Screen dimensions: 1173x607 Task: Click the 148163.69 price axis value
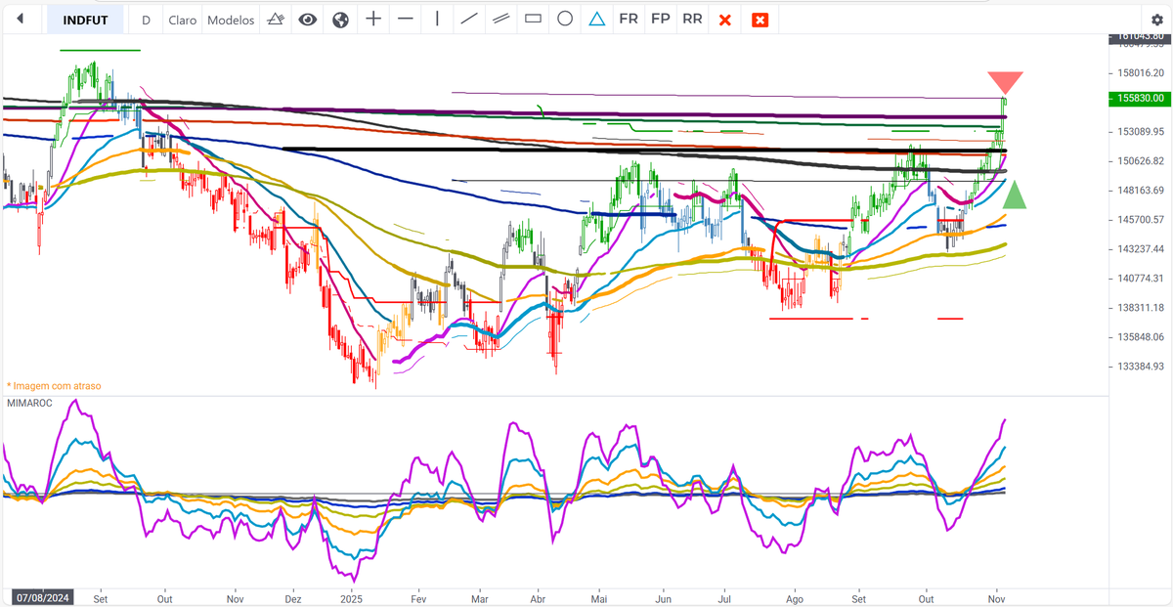[1140, 191]
